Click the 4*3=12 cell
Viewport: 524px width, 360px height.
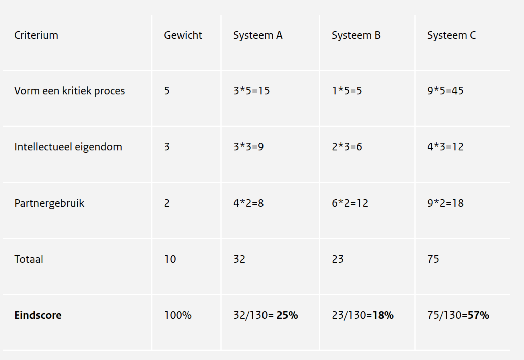[x=445, y=147]
